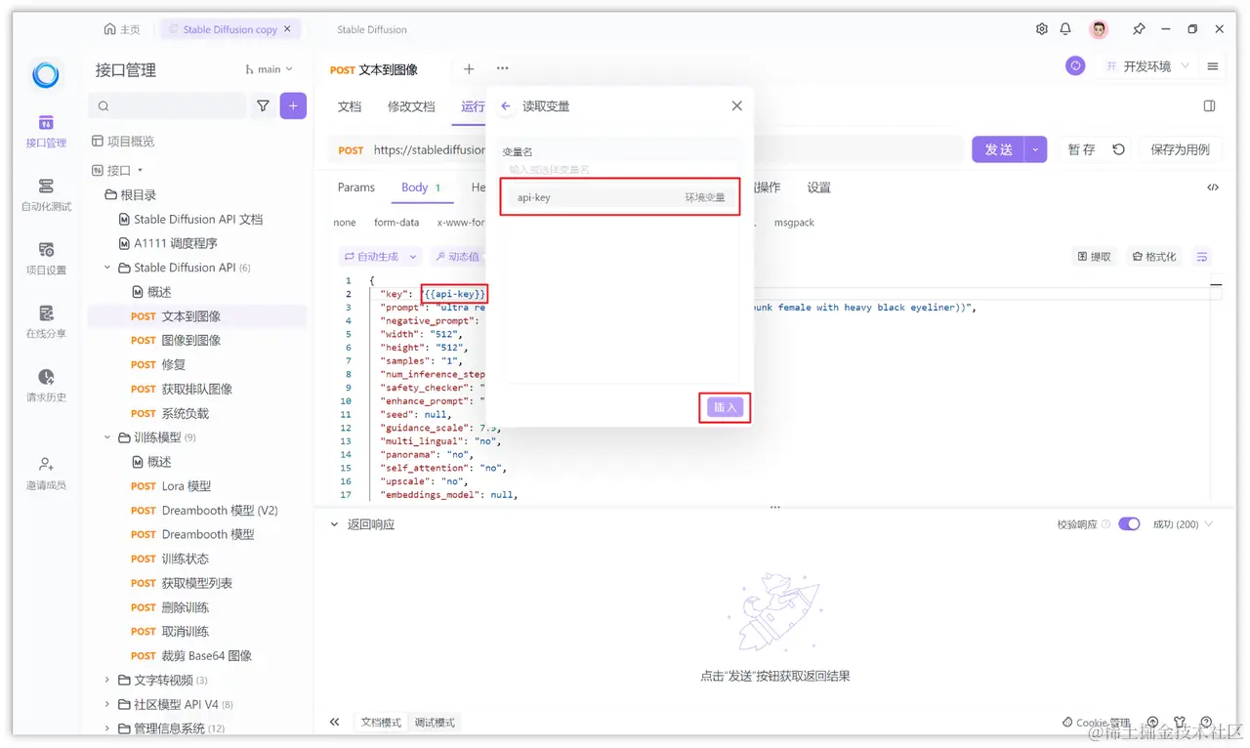Open 项目设置 in the left sidebar
Image resolution: width=1250 pixels, height=748 pixels.
pyautogui.click(x=46, y=258)
